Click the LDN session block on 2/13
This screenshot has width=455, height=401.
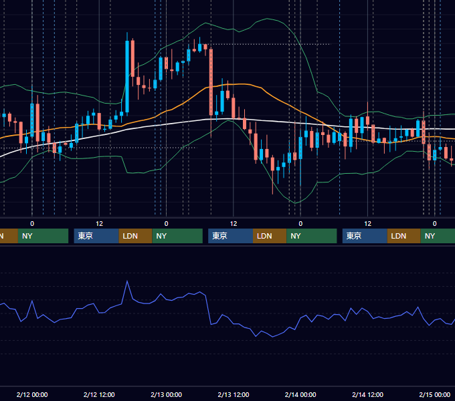[x=270, y=236]
